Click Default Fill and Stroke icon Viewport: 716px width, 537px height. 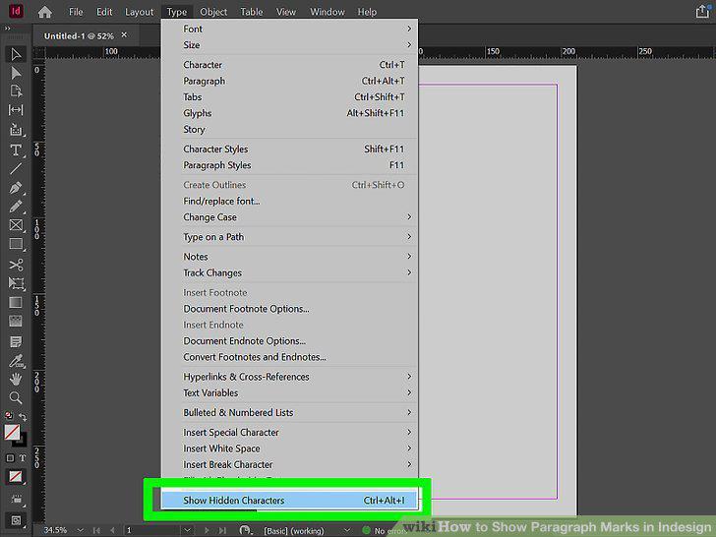coord(9,415)
